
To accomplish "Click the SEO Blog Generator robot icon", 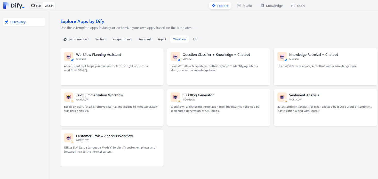I will click(175, 97).
